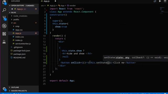
Task: Click line number 19 in gutter
Action: click(x=44, y=63)
